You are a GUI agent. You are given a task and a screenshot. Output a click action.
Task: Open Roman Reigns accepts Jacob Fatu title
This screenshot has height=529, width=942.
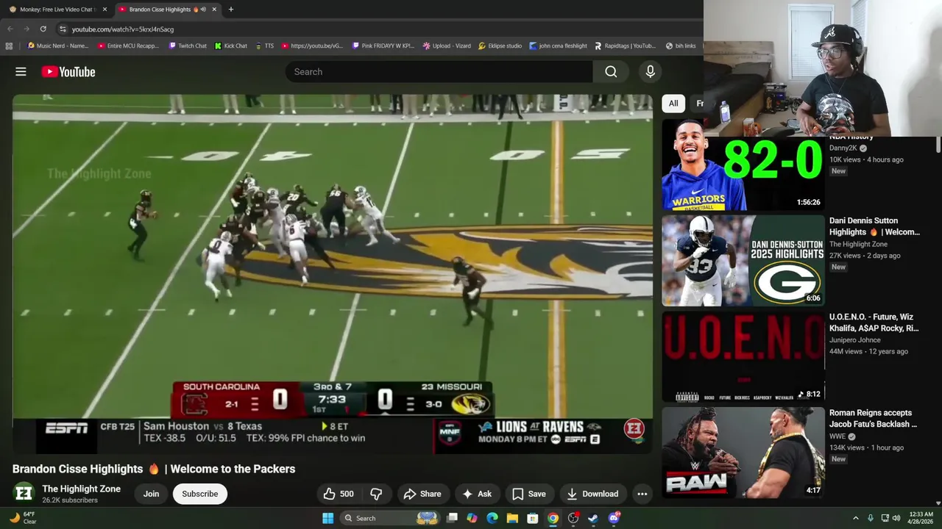[x=873, y=419]
